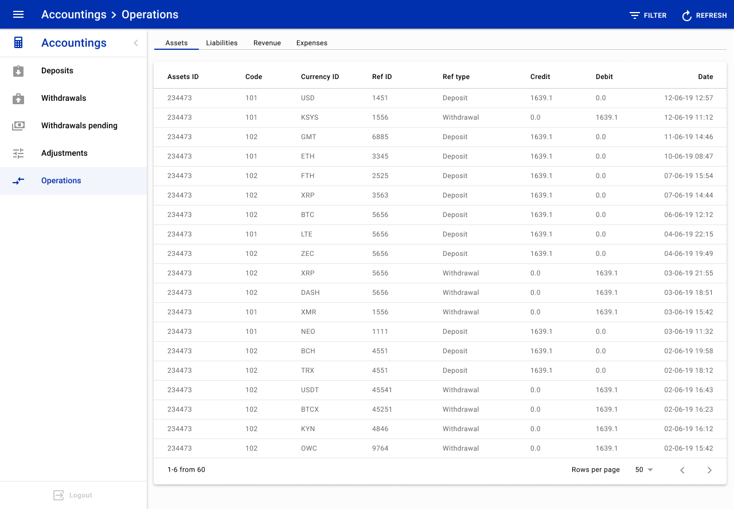Click Ref ID 6885 in GMT row

(x=380, y=137)
